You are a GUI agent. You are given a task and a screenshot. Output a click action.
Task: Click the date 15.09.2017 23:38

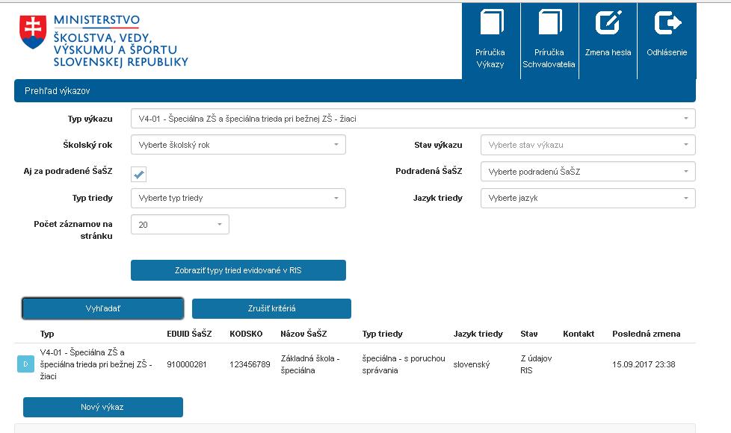point(644,364)
